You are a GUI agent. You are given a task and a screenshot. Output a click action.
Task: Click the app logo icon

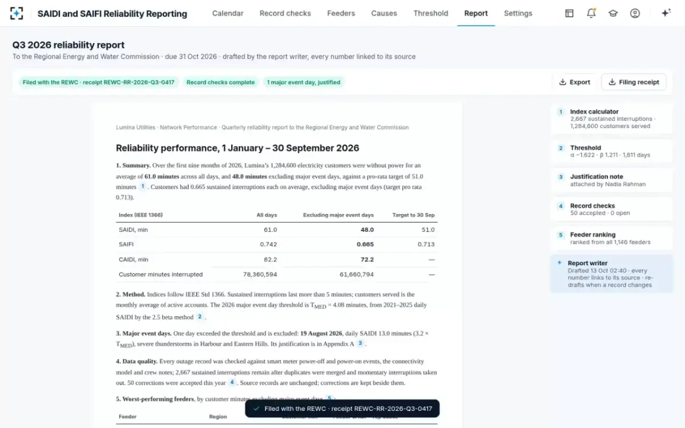point(17,13)
